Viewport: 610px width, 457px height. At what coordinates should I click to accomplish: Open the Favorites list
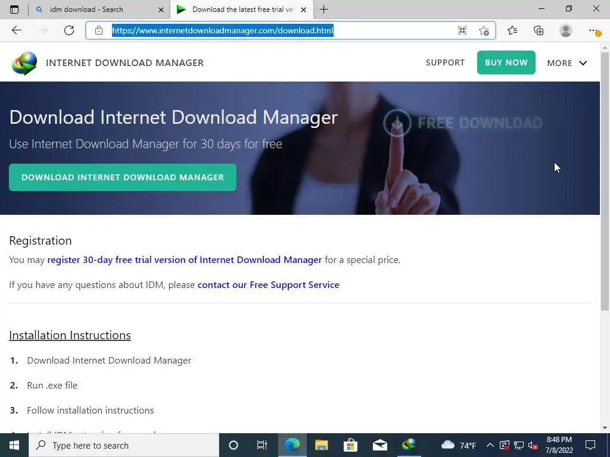pos(512,30)
